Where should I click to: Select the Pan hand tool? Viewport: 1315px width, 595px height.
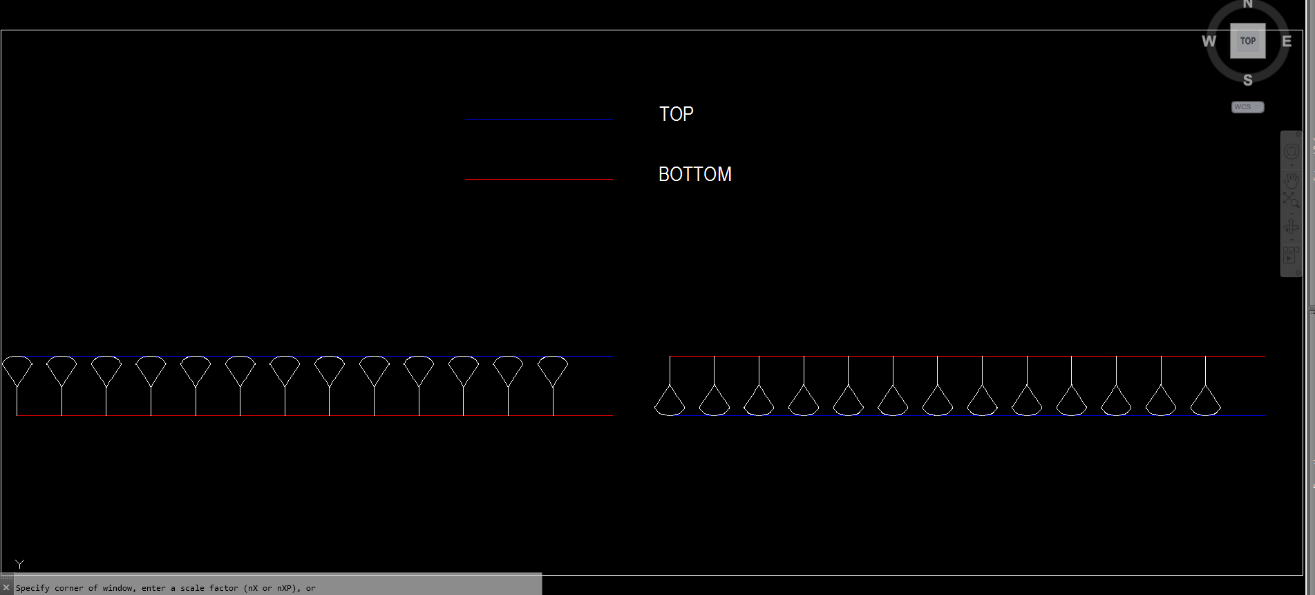point(1292,181)
